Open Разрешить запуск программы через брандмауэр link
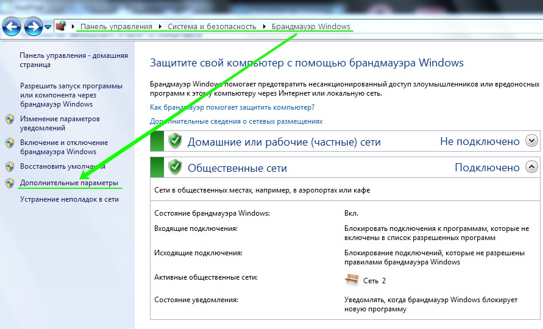 [71, 95]
